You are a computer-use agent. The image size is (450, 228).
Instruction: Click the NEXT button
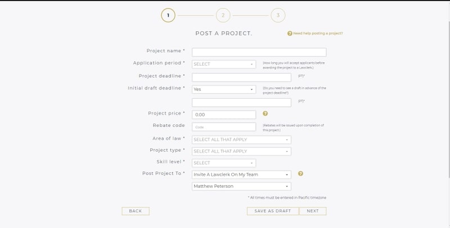(x=313, y=211)
